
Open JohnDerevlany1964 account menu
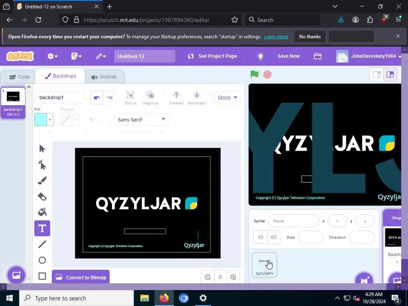(x=369, y=56)
